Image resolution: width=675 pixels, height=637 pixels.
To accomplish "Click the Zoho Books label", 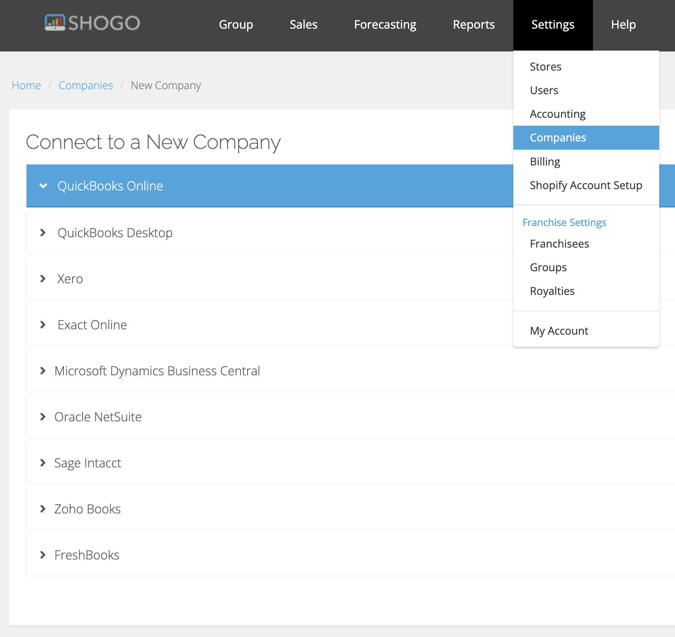I will [x=87, y=509].
